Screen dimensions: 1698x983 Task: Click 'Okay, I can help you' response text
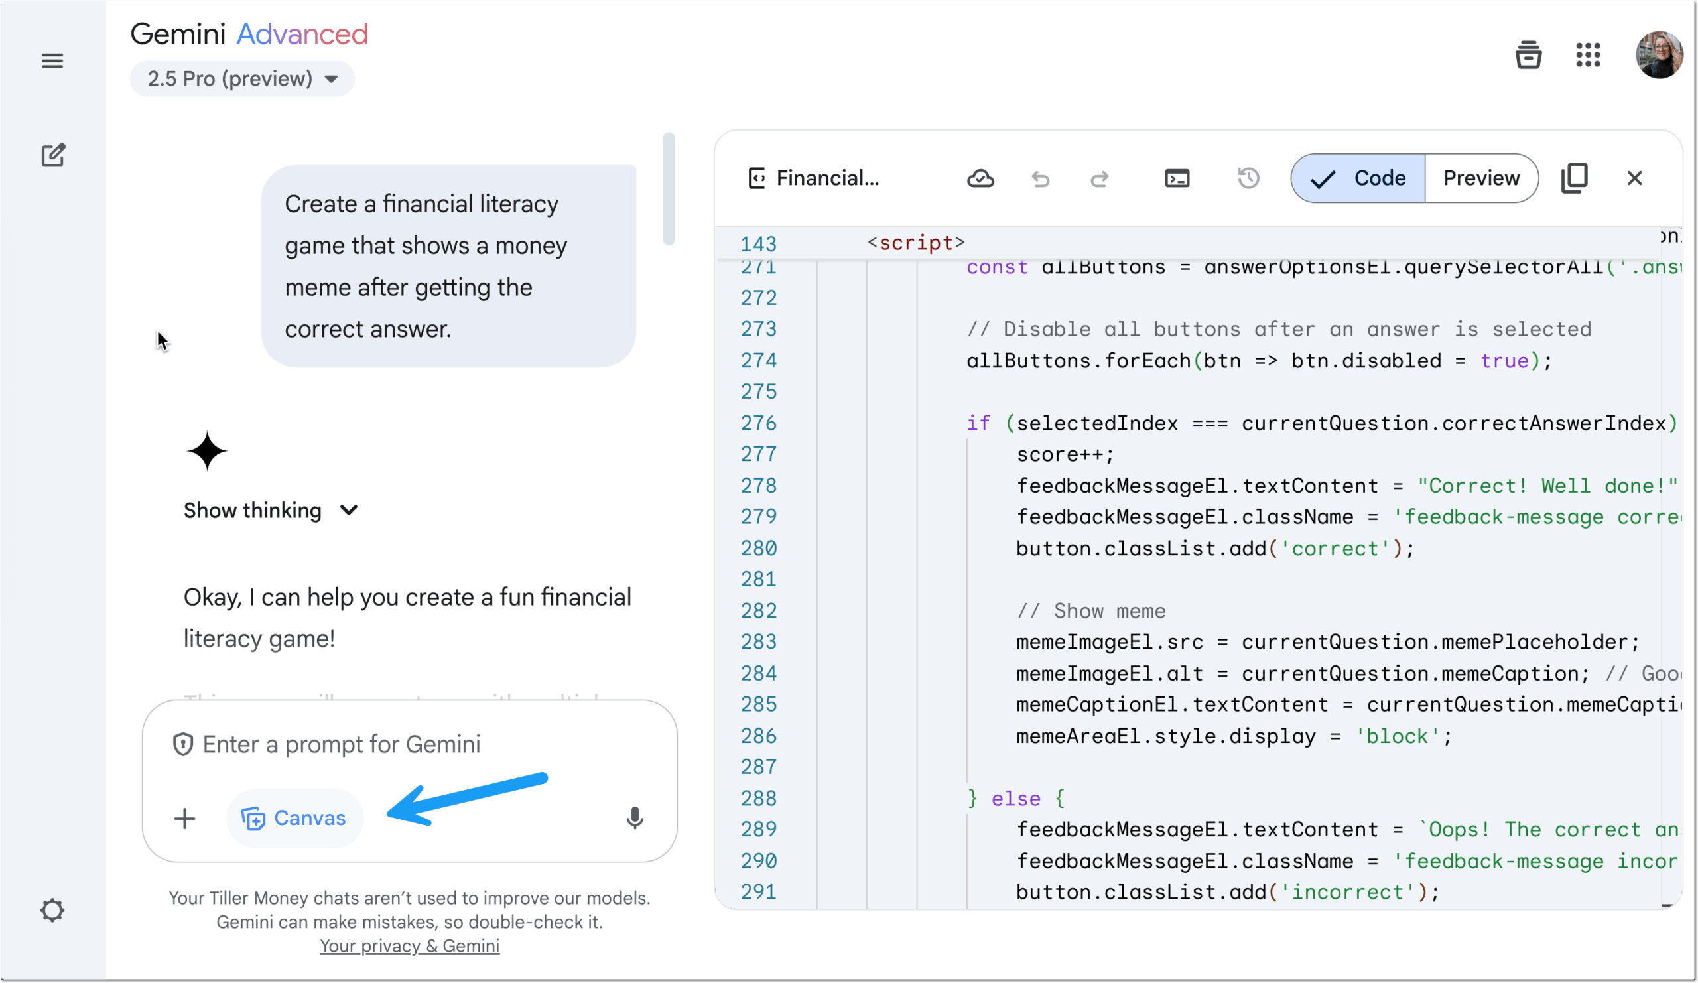(x=407, y=618)
